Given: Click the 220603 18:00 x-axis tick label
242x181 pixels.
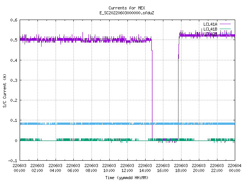Looking at the screenshot, I should pyautogui.click(x=181, y=168).
